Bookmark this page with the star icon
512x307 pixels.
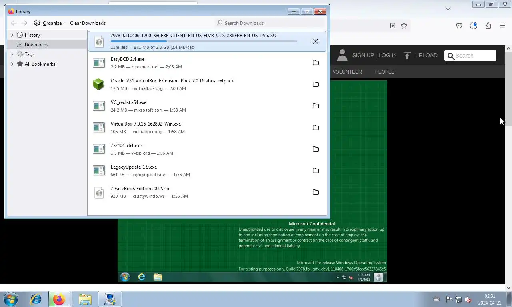pos(404,26)
